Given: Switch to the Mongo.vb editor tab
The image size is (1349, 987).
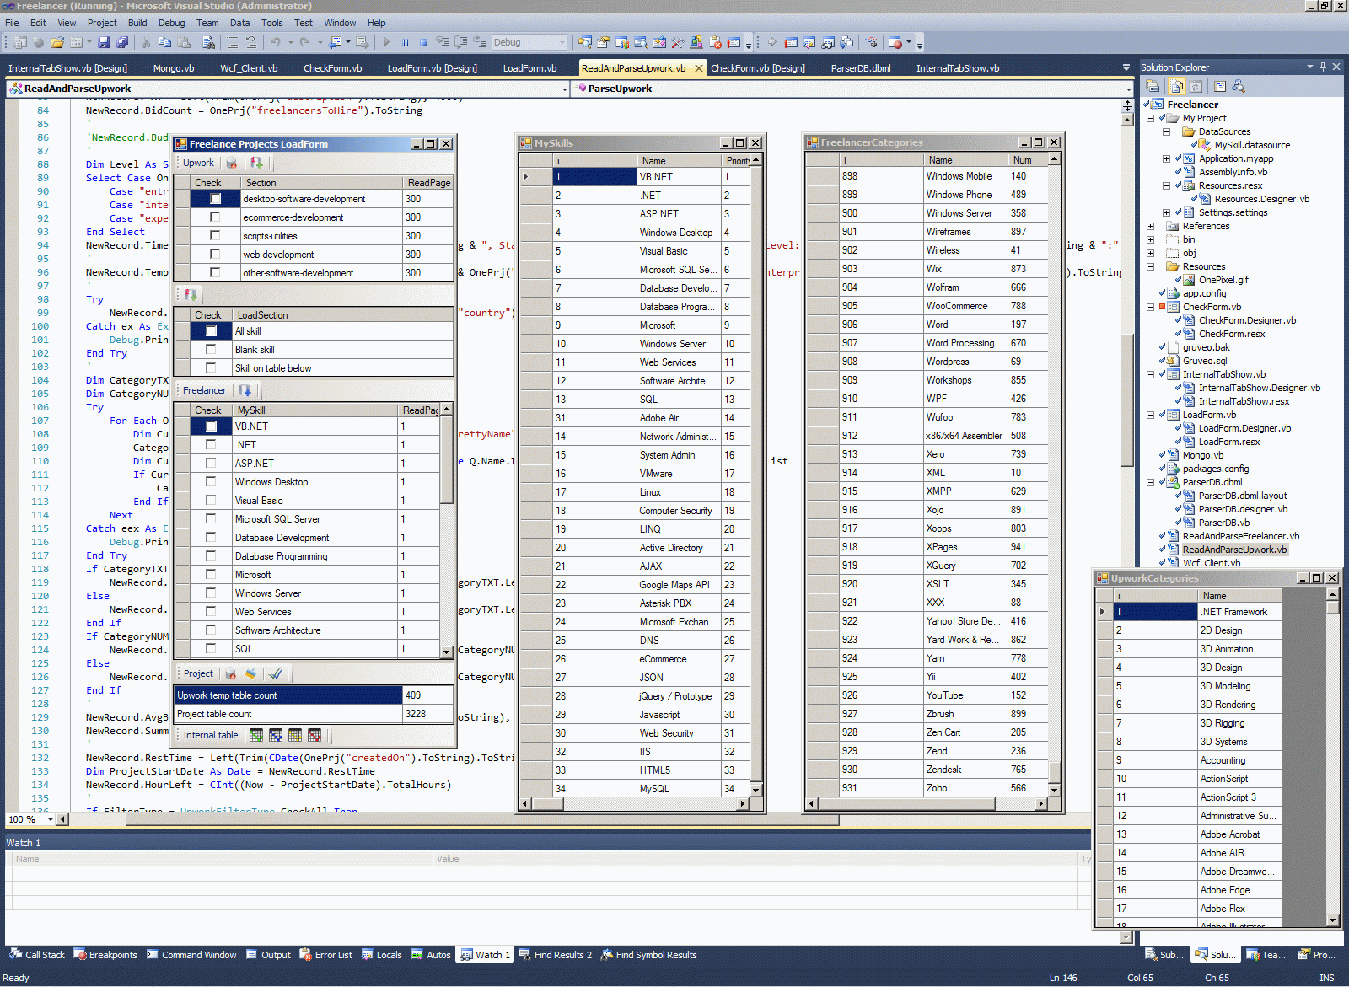Looking at the screenshot, I should tap(174, 68).
